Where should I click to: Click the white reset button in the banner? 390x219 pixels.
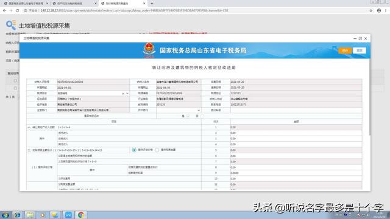coord(360,50)
